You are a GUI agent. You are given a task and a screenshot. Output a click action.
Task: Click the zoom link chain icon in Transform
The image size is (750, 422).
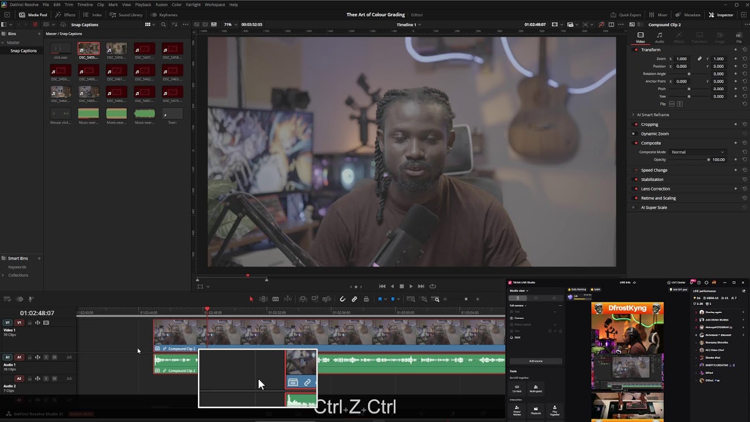point(699,59)
